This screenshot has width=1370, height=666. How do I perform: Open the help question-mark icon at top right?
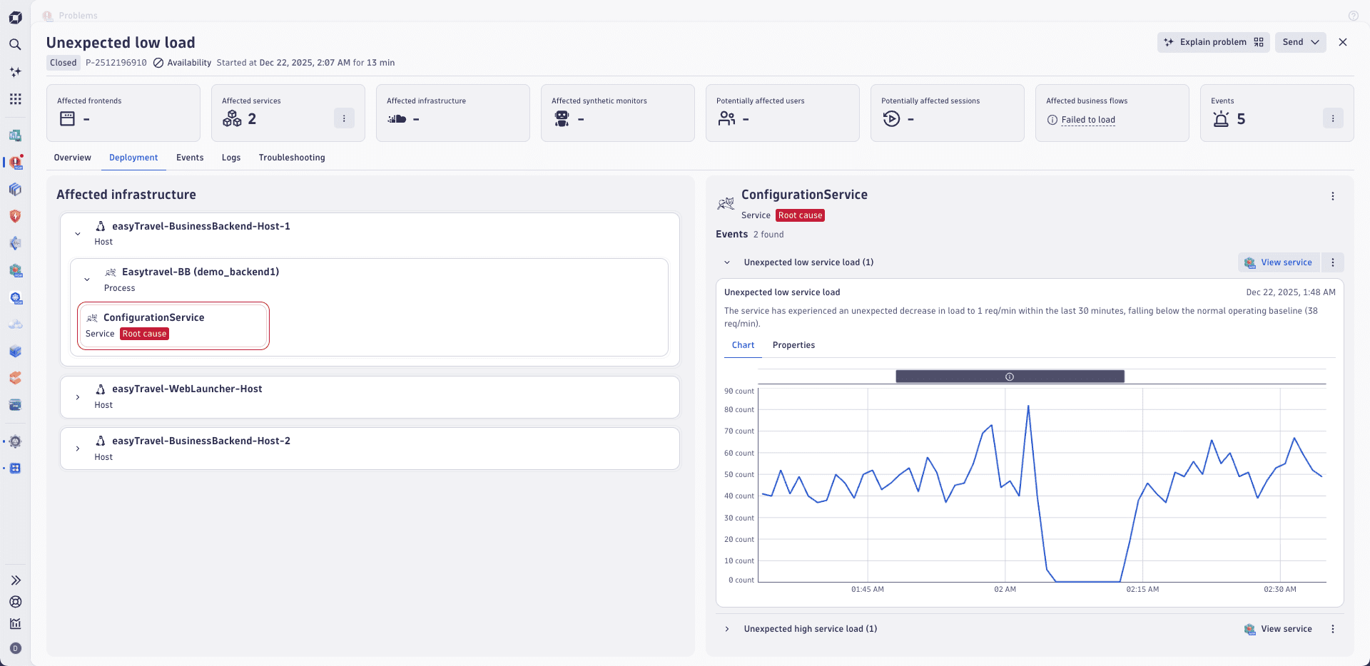click(1354, 15)
